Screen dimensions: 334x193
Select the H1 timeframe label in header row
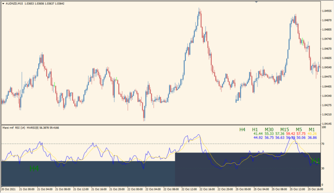[255, 129]
